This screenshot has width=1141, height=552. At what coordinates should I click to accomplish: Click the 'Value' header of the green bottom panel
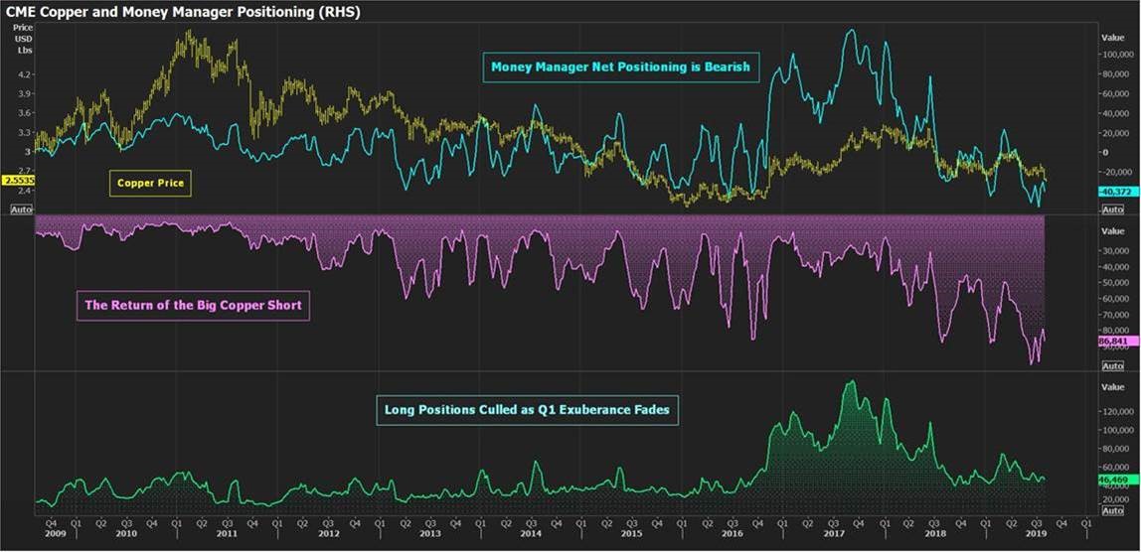pos(1112,386)
